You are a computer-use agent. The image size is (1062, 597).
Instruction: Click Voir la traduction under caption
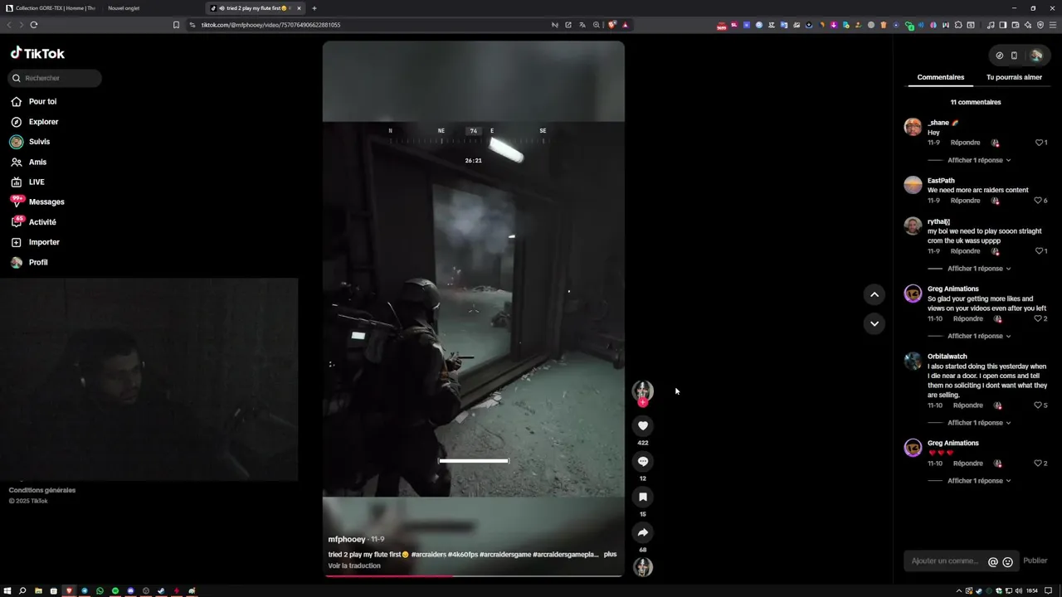[354, 565]
